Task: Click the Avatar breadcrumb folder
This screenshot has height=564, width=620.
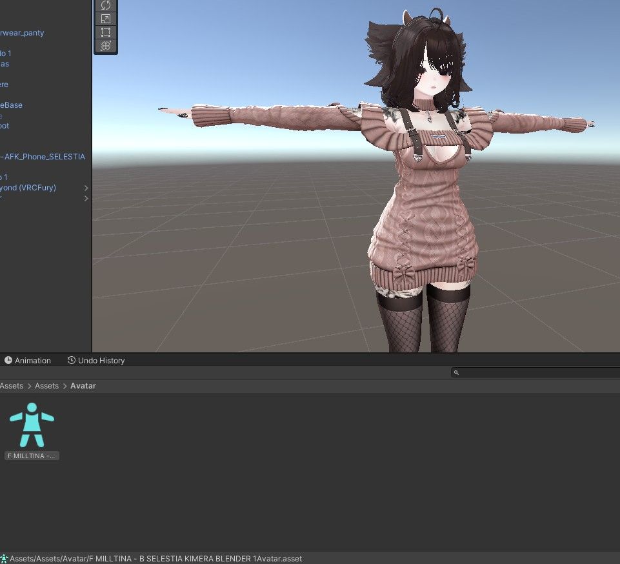Action: point(83,386)
